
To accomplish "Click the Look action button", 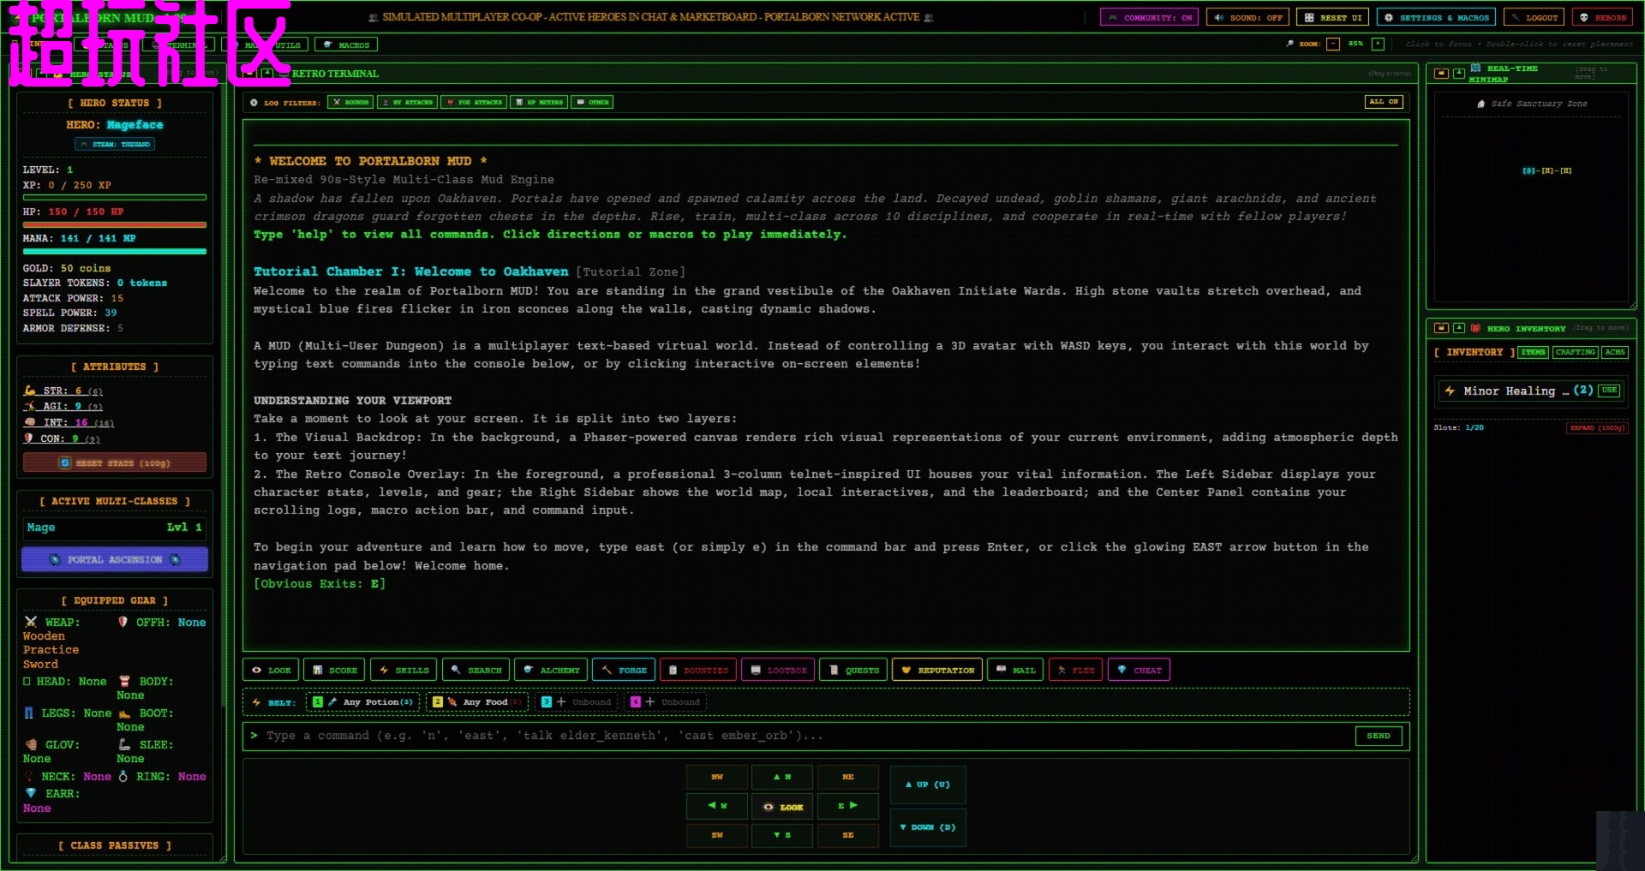I will (271, 670).
